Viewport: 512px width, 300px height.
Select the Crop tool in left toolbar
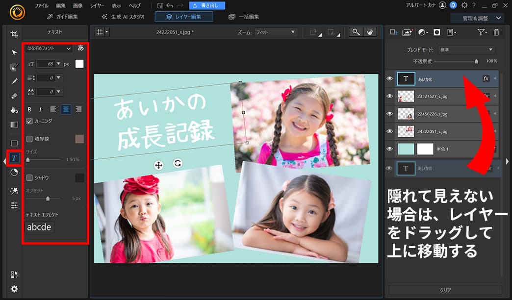[14, 34]
